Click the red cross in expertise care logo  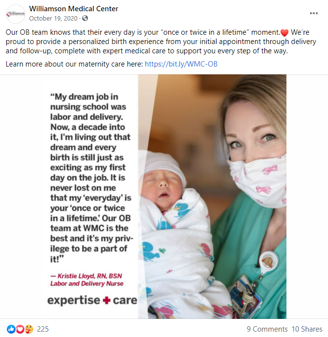[107, 300]
